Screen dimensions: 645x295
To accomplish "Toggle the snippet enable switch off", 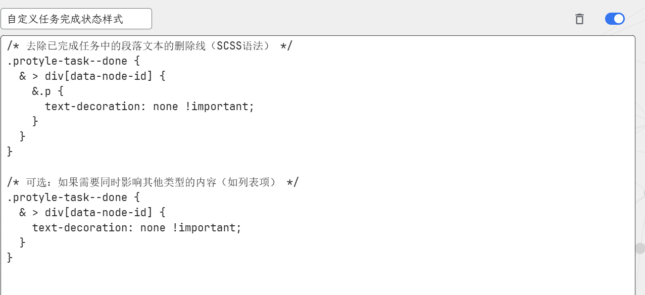I will click(x=615, y=19).
